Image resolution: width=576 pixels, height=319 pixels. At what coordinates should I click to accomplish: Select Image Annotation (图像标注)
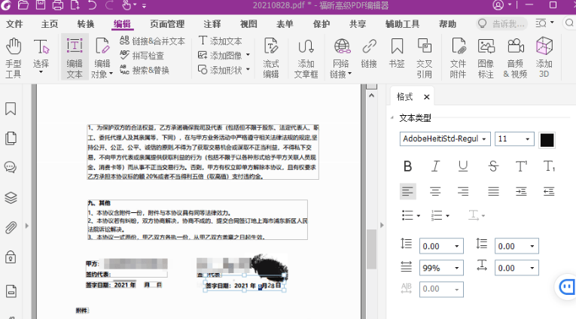(486, 58)
